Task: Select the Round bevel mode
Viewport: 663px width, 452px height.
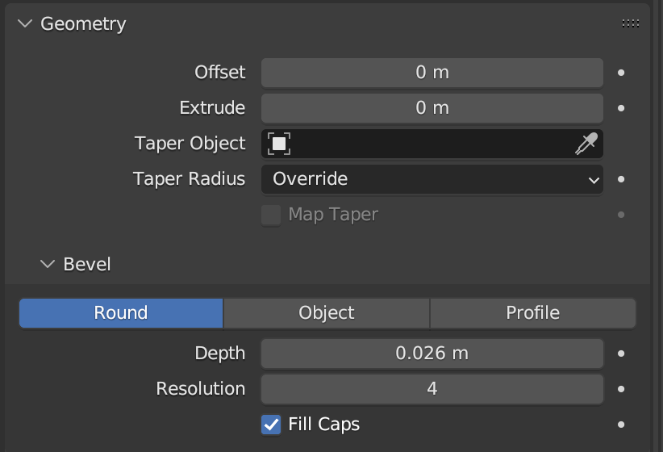Action: tap(121, 313)
